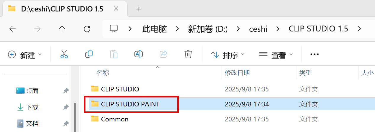Sort files by 修改日期 column header

pyautogui.click(x=237, y=73)
